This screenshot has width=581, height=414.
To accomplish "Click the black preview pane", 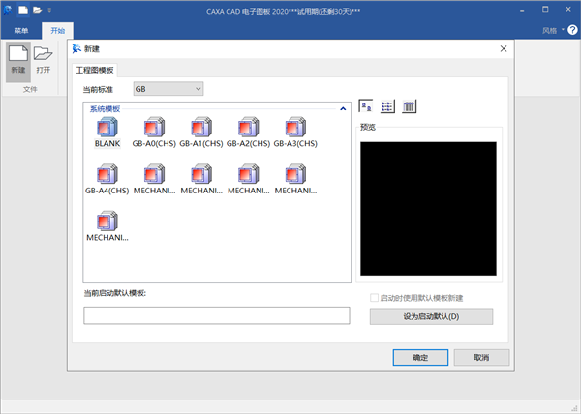I will (x=428, y=209).
